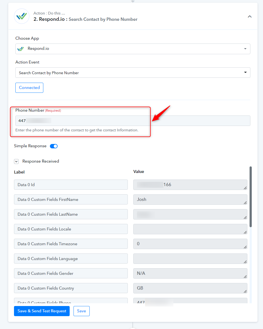Click Save & Send Test Request
Image resolution: width=263 pixels, height=329 pixels.
coord(42,311)
